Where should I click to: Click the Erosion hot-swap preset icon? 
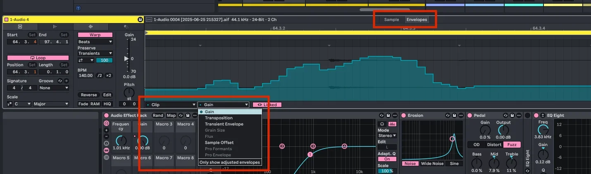(448, 116)
